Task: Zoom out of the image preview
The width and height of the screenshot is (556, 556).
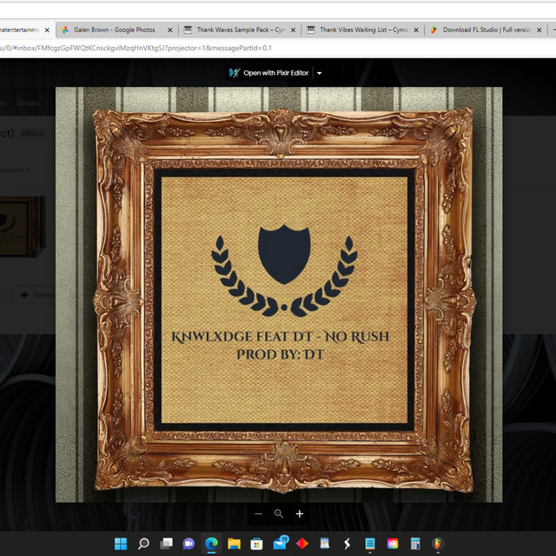Action: click(258, 514)
